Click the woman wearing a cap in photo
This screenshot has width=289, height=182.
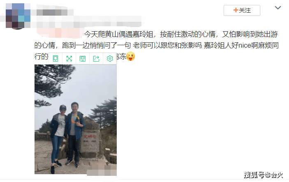(58, 137)
